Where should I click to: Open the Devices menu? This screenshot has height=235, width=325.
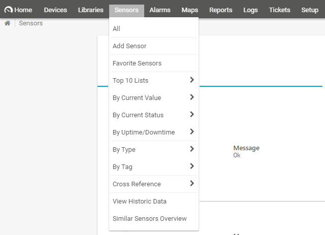(x=55, y=10)
